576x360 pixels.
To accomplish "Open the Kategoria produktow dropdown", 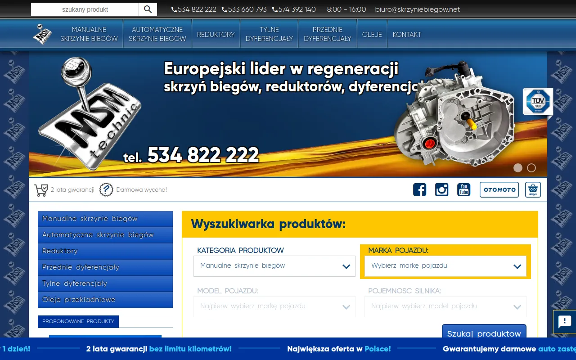I will (274, 266).
